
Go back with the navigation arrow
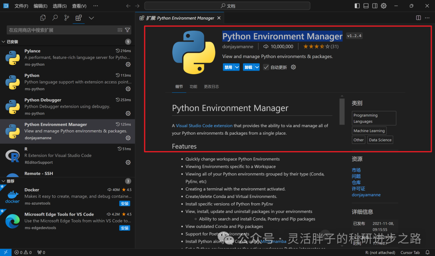(x=128, y=6)
